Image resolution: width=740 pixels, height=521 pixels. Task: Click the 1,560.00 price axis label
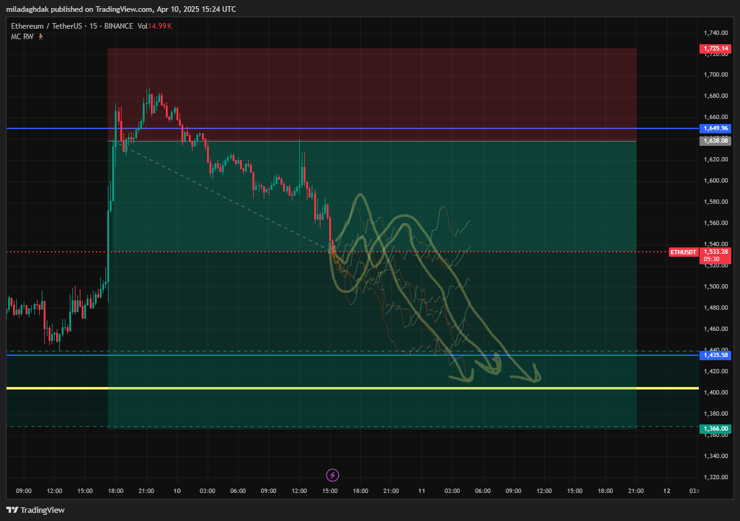pyautogui.click(x=716, y=222)
